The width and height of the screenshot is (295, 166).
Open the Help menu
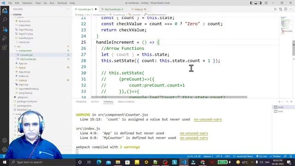(72, 3)
